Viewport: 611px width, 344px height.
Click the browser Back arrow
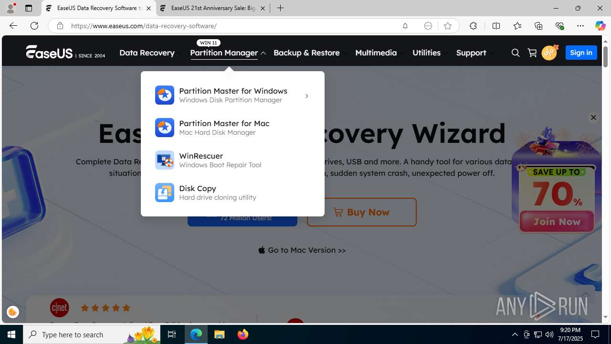13,26
